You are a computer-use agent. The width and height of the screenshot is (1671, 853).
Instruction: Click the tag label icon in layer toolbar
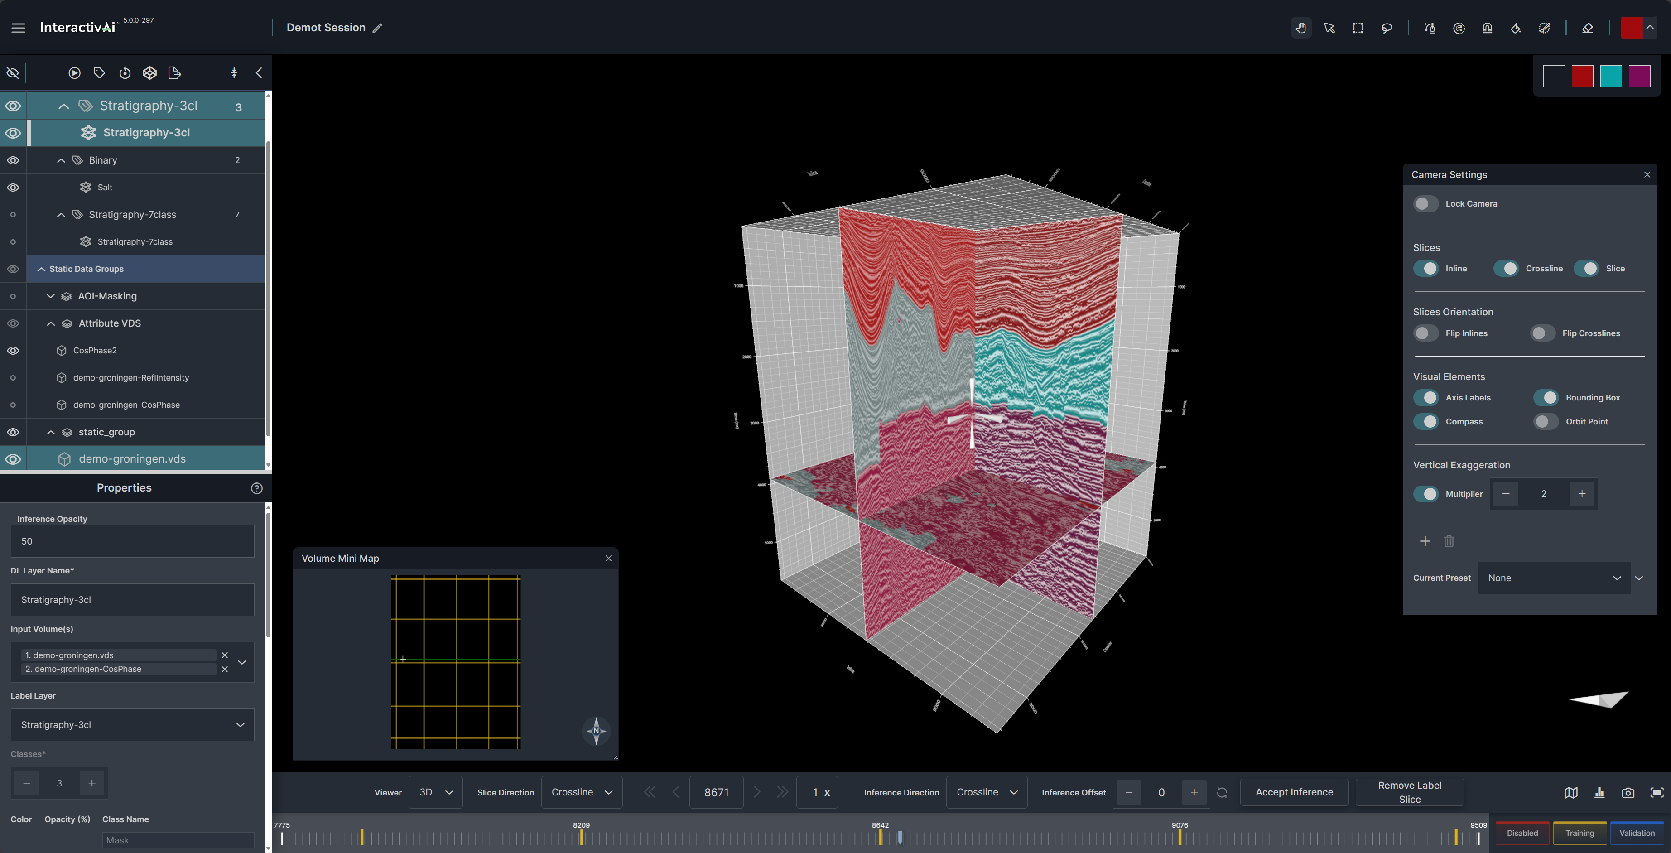(99, 72)
